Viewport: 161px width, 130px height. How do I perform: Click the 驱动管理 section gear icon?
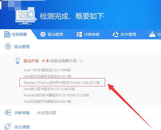pos(8,46)
